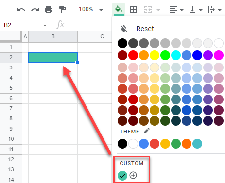This screenshot has height=183, width=225.
Task: Select the theme black swatch
Action: coord(122,144)
